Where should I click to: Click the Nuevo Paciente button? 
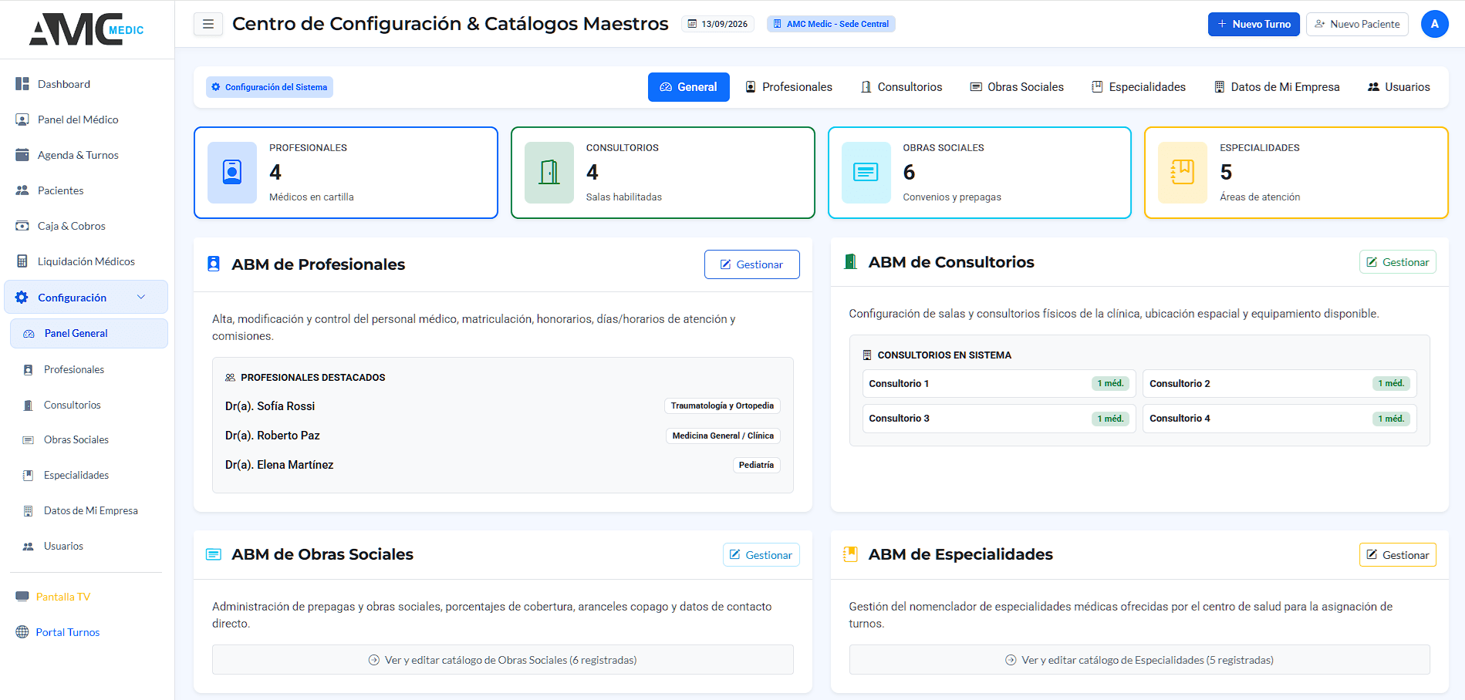click(x=1357, y=24)
